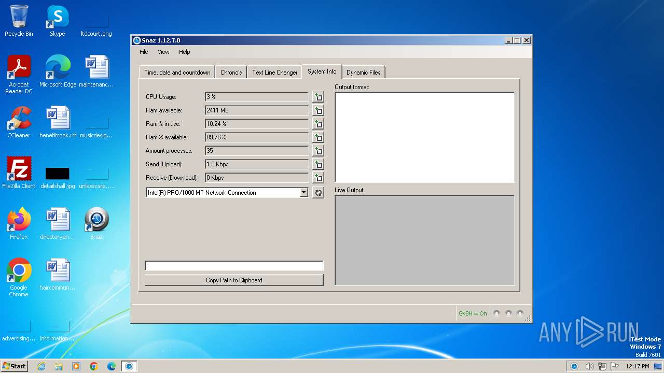Toggle the GKBH = On status
The width and height of the screenshot is (664, 373).
pyautogui.click(x=473, y=313)
